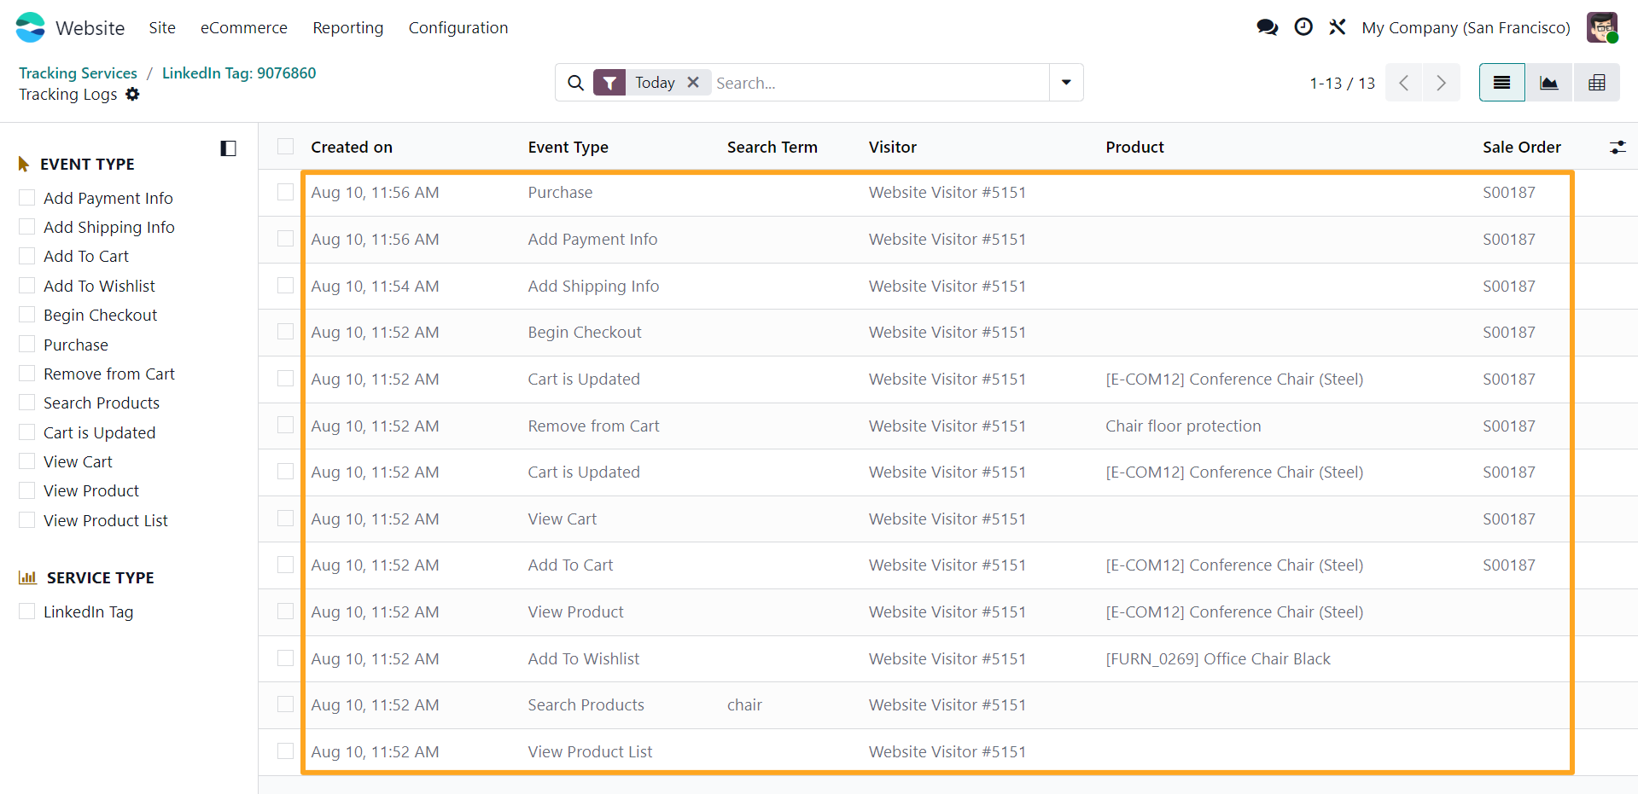Open the debug tools icon
1638x794 pixels.
coord(1338,27)
